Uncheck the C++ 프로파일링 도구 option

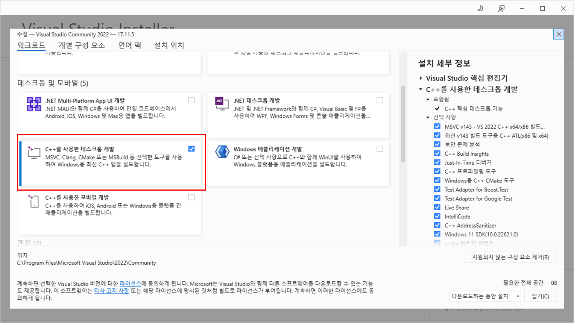coord(437,171)
